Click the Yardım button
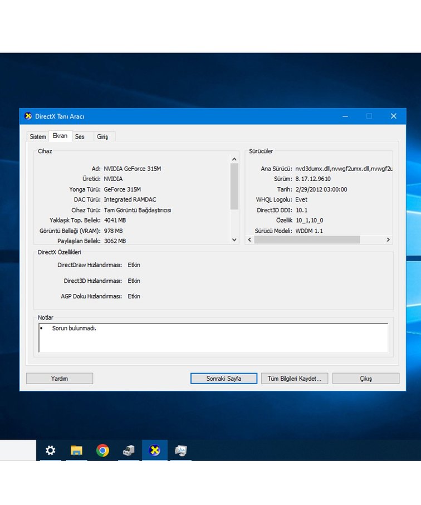Viewport: 421px width, 505px height. tap(60, 379)
